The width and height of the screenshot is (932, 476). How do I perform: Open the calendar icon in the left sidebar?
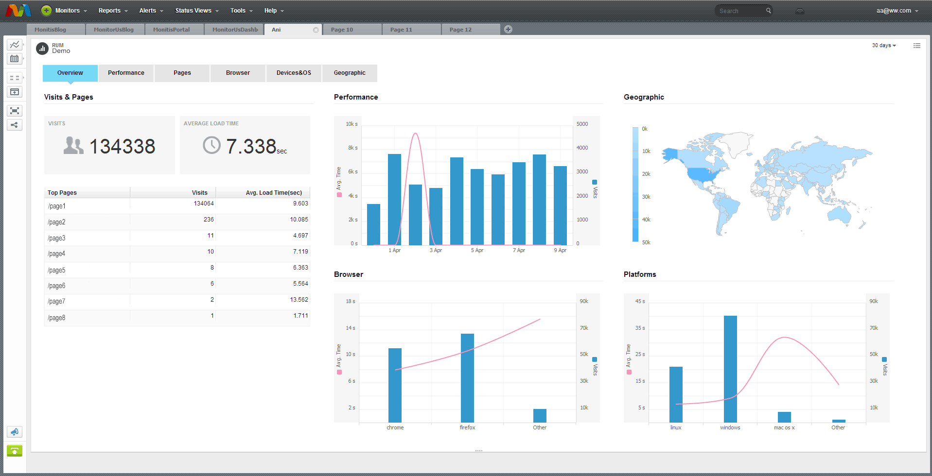coord(15,59)
